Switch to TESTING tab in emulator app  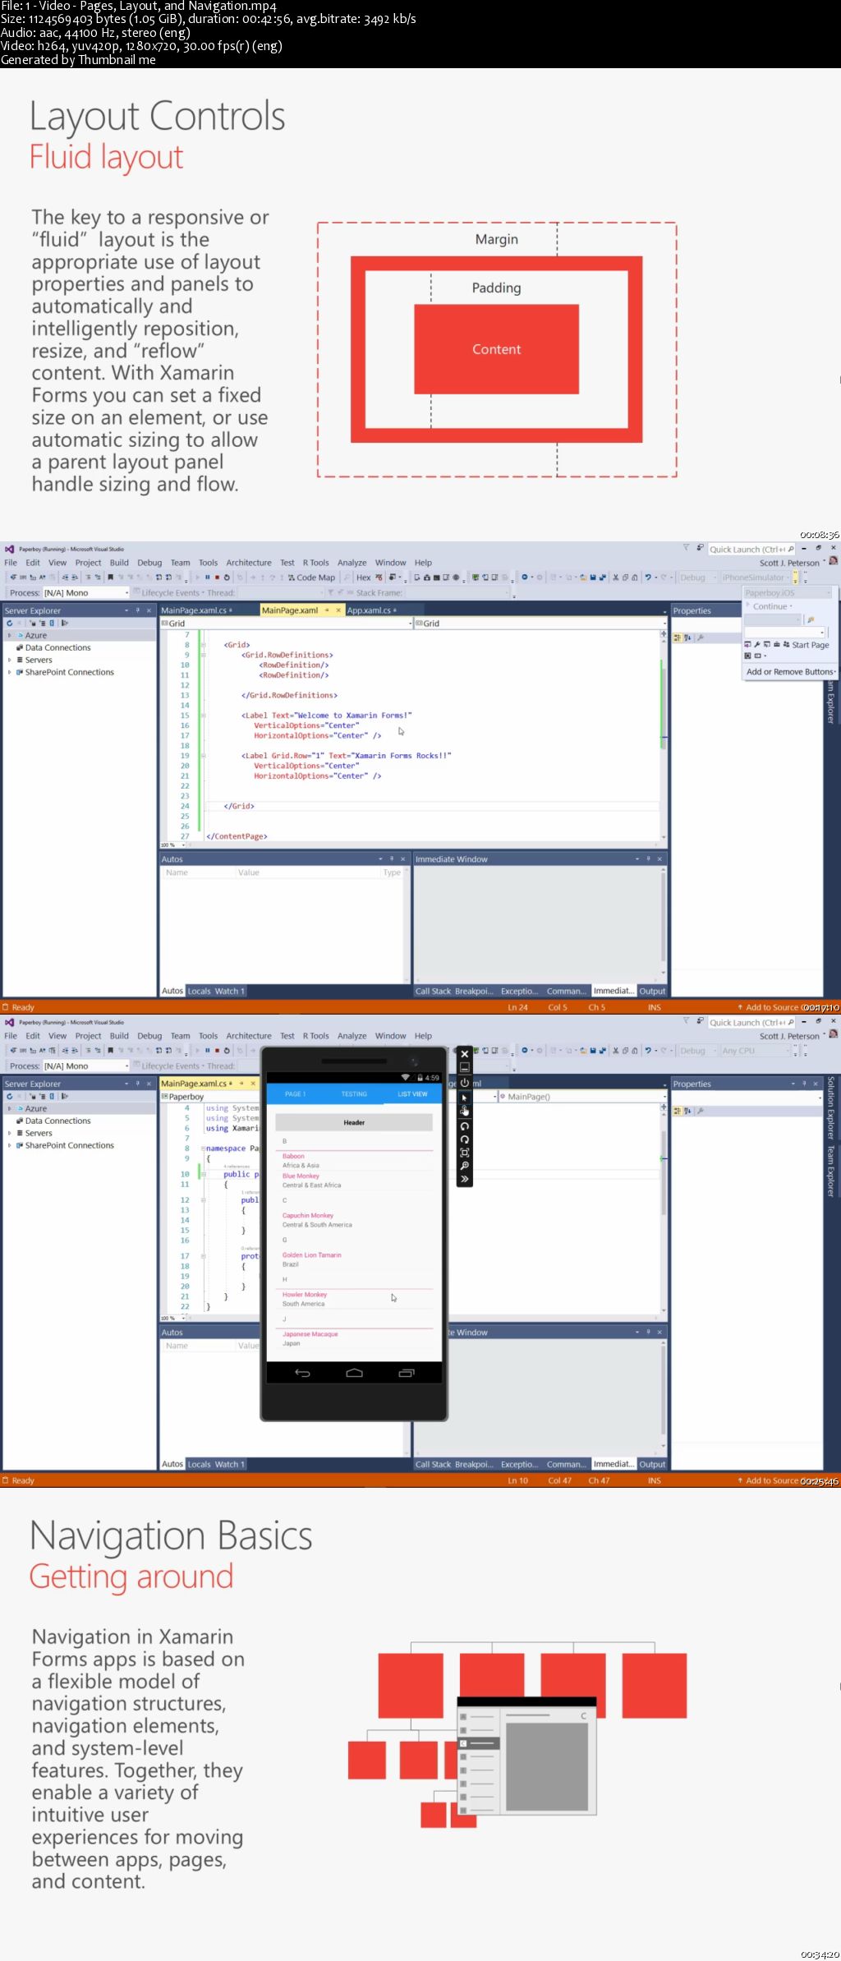(354, 1094)
